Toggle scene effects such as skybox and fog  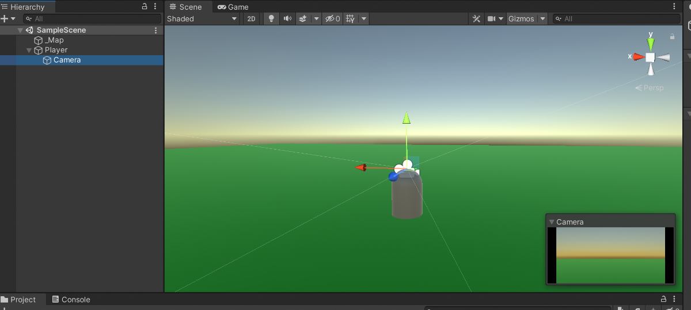click(303, 18)
